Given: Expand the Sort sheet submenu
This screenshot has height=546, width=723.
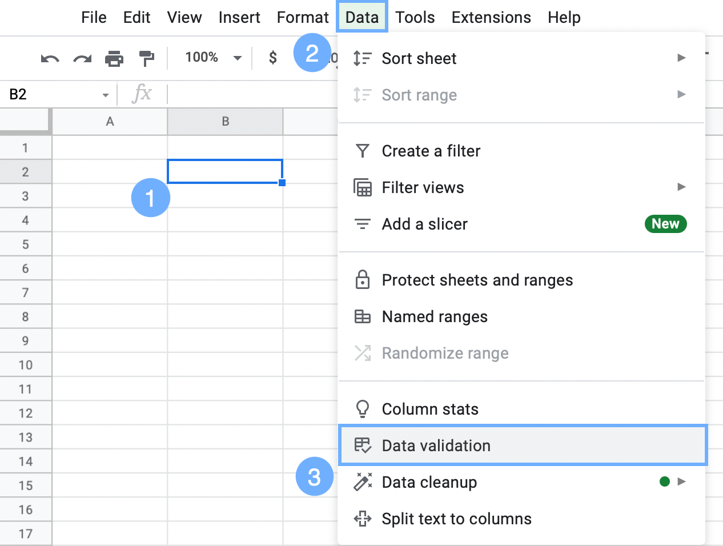Looking at the screenshot, I should pos(681,58).
